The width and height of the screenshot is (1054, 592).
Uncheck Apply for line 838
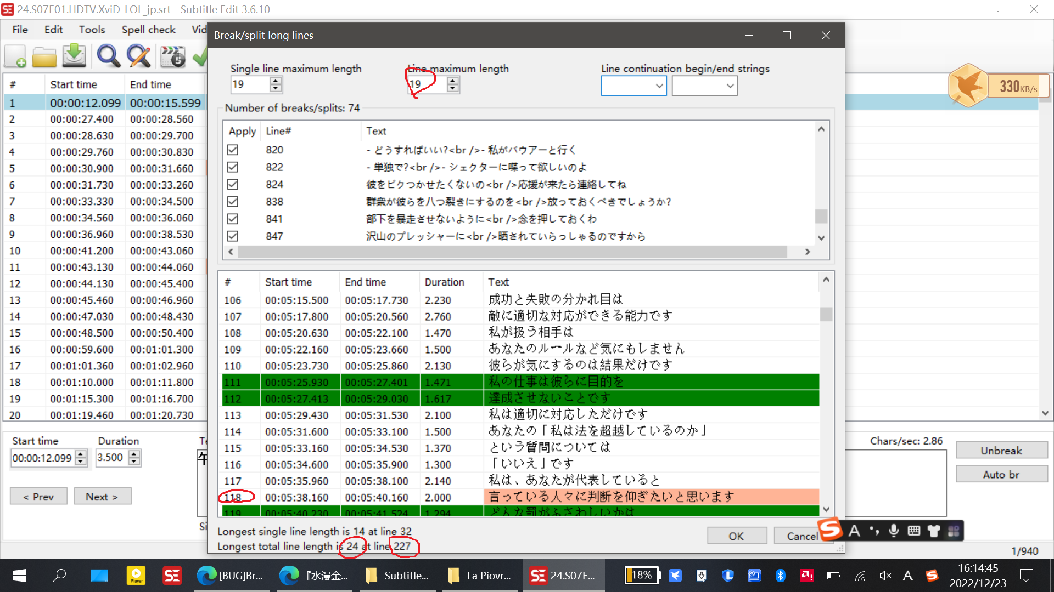232,201
